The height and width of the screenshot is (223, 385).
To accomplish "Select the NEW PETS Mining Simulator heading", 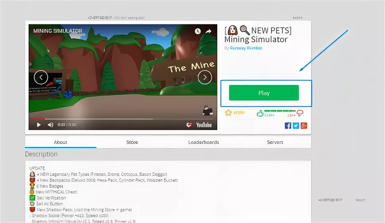I will (258, 35).
